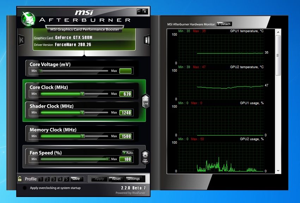Viewport: 300px width, 203px height.
Task: Minimize the Afterburner window
Action: tap(139, 12)
